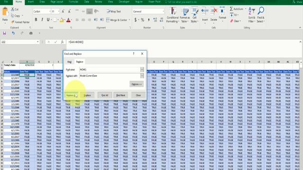The width and height of the screenshot is (303, 170).
Task: Click the Find what input field
Action: pos(110,69)
